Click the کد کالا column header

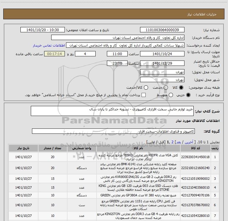pyautogui.click(x=195, y=148)
